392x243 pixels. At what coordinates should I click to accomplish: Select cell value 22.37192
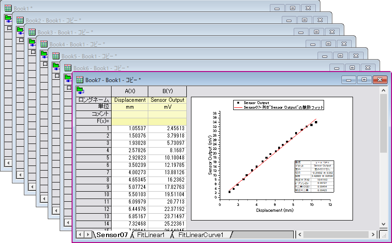click(x=168, y=209)
